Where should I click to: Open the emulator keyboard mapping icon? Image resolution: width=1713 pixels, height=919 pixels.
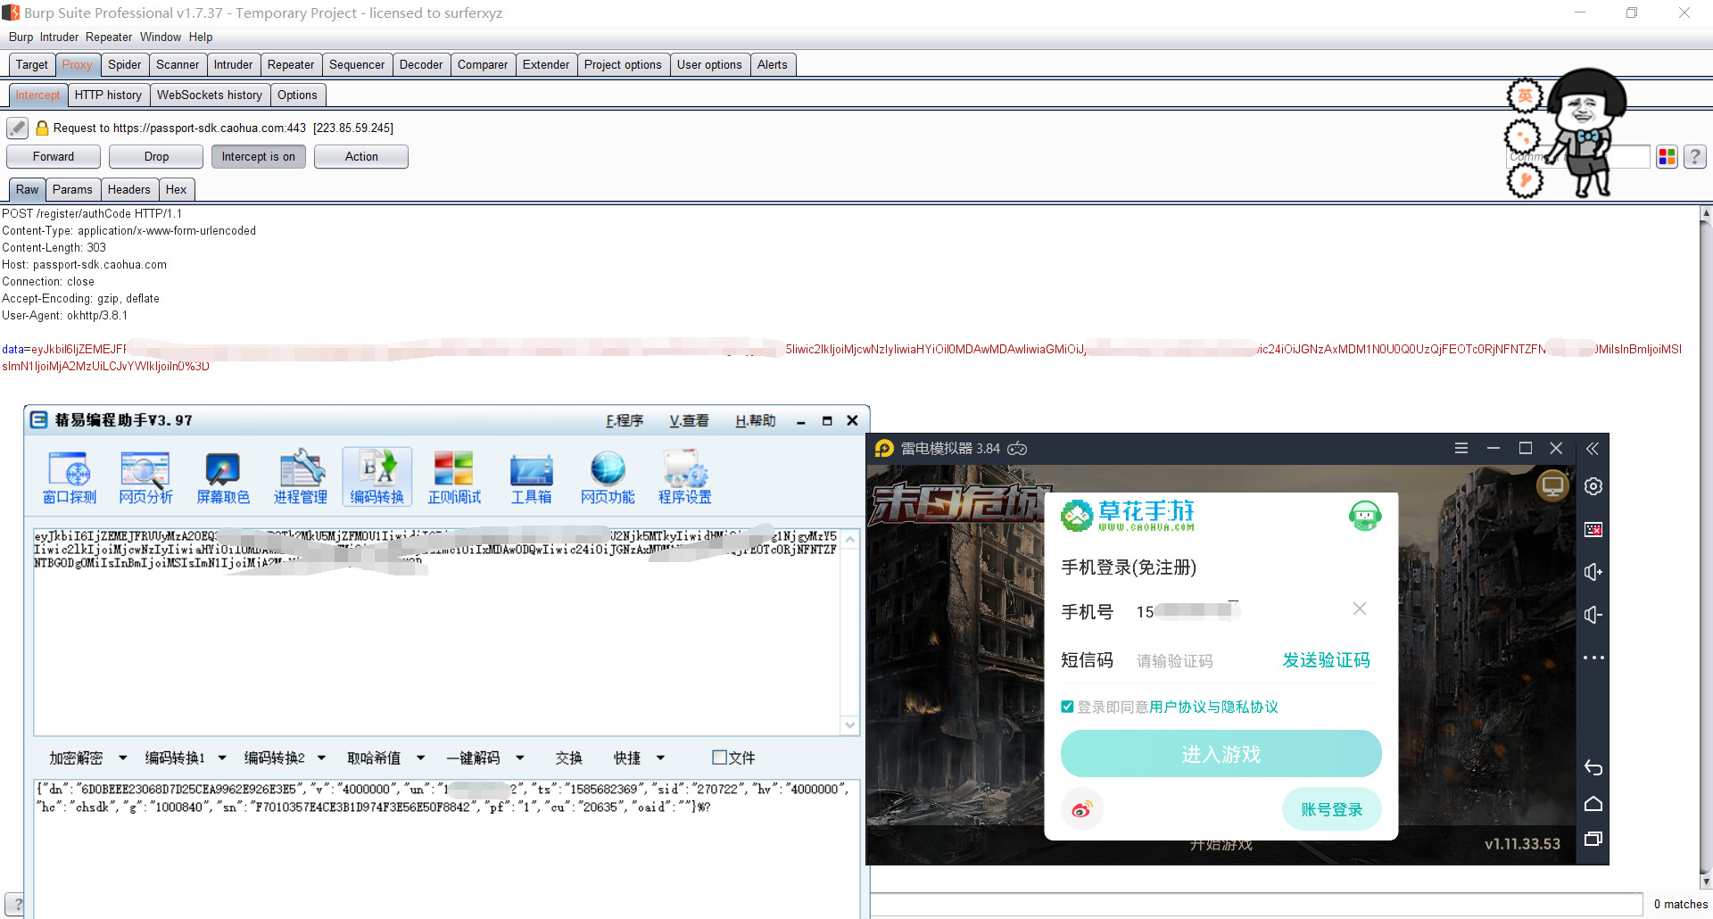point(1593,529)
